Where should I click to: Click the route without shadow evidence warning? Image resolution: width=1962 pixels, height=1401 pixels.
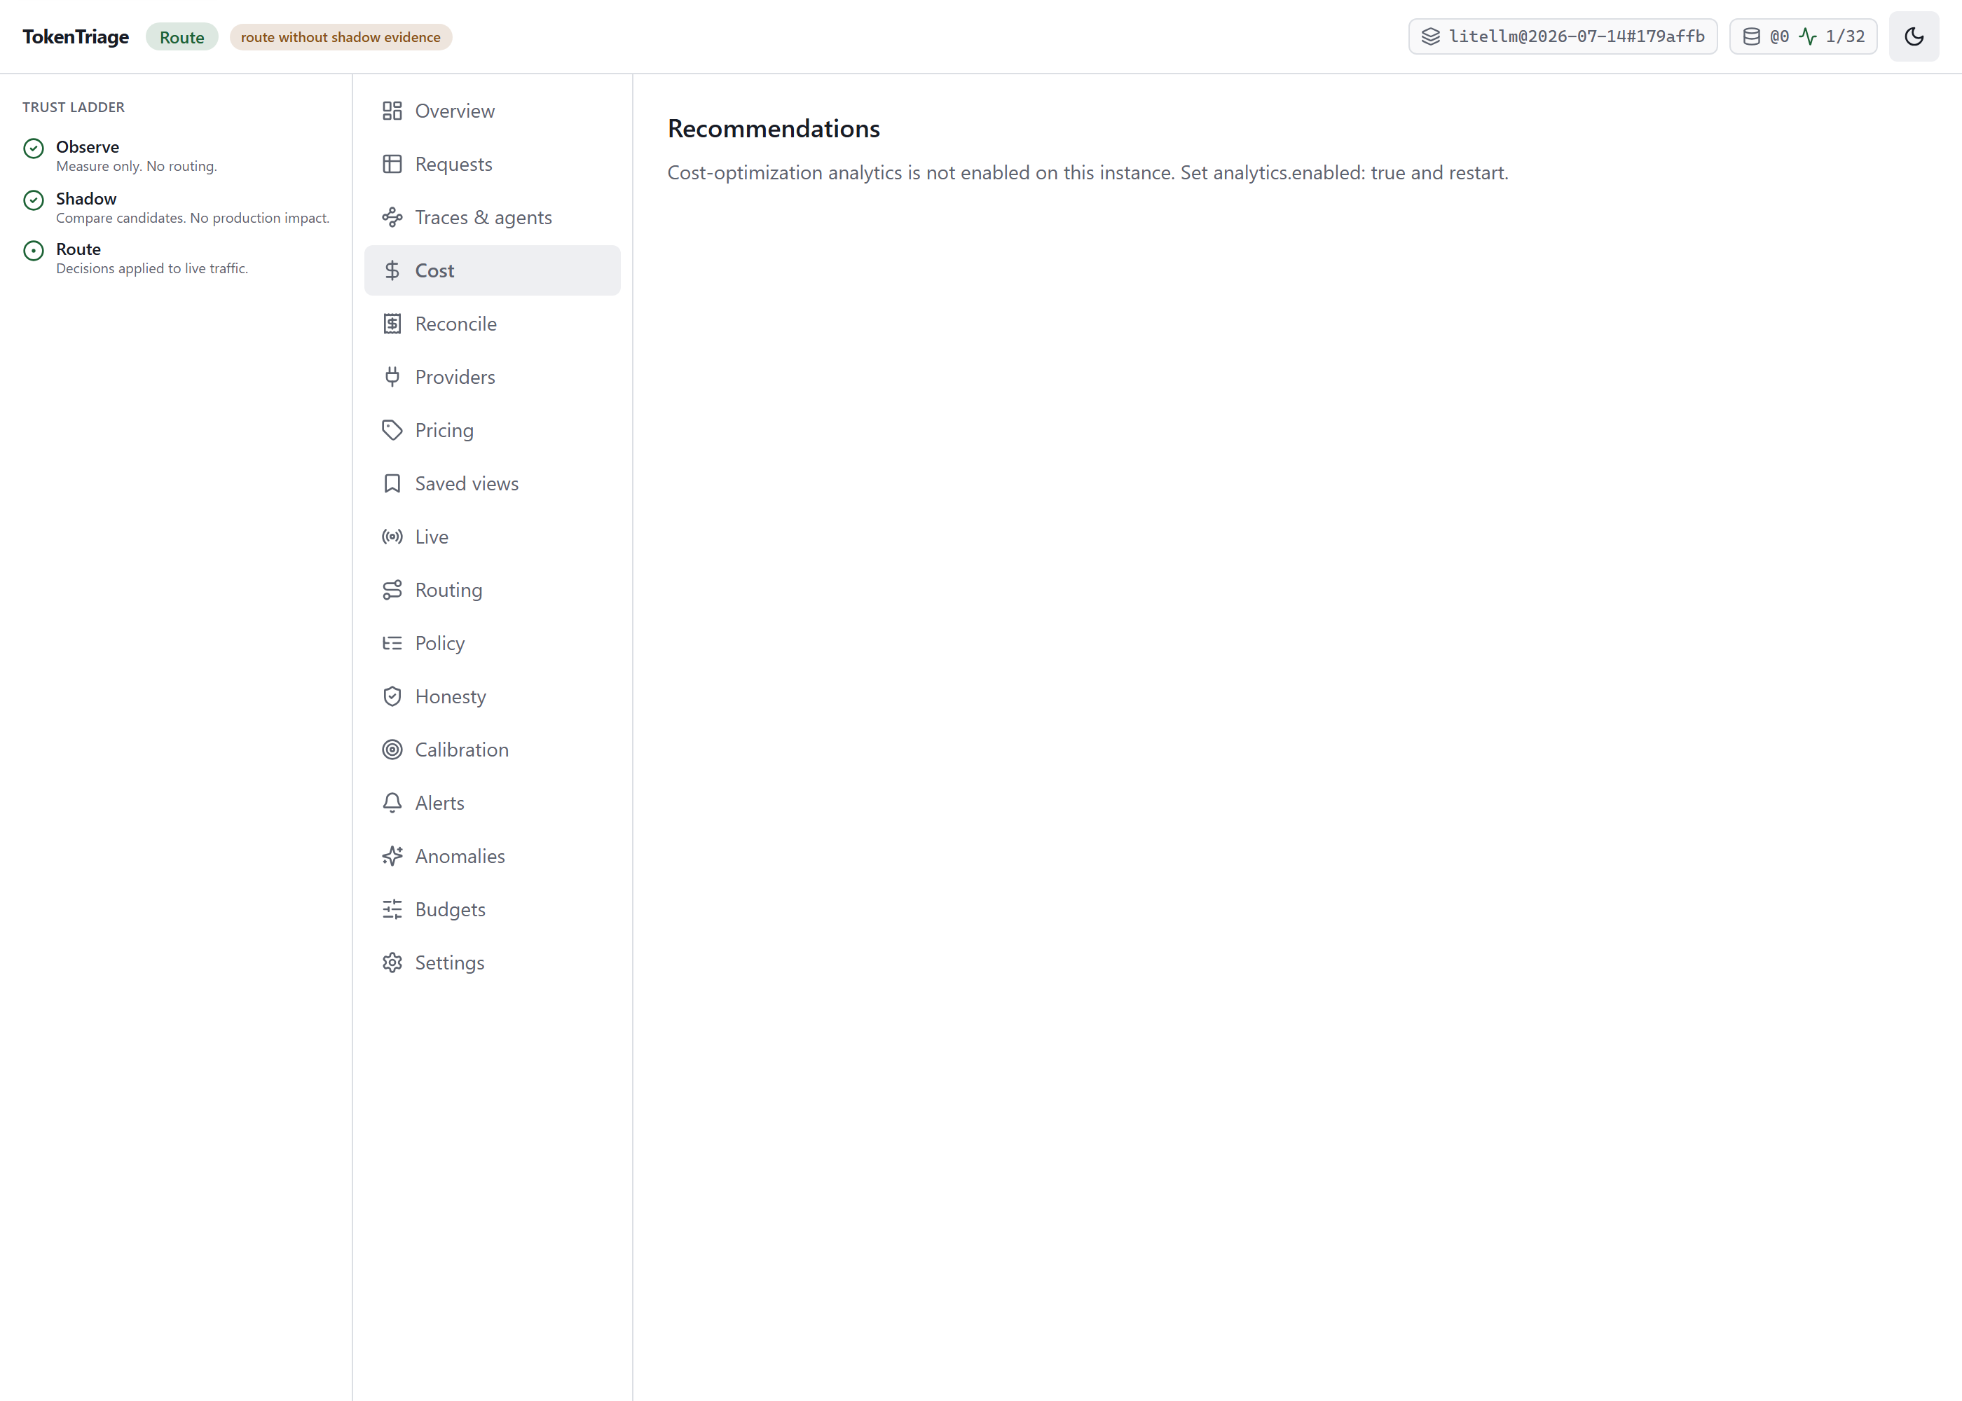pos(341,37)
